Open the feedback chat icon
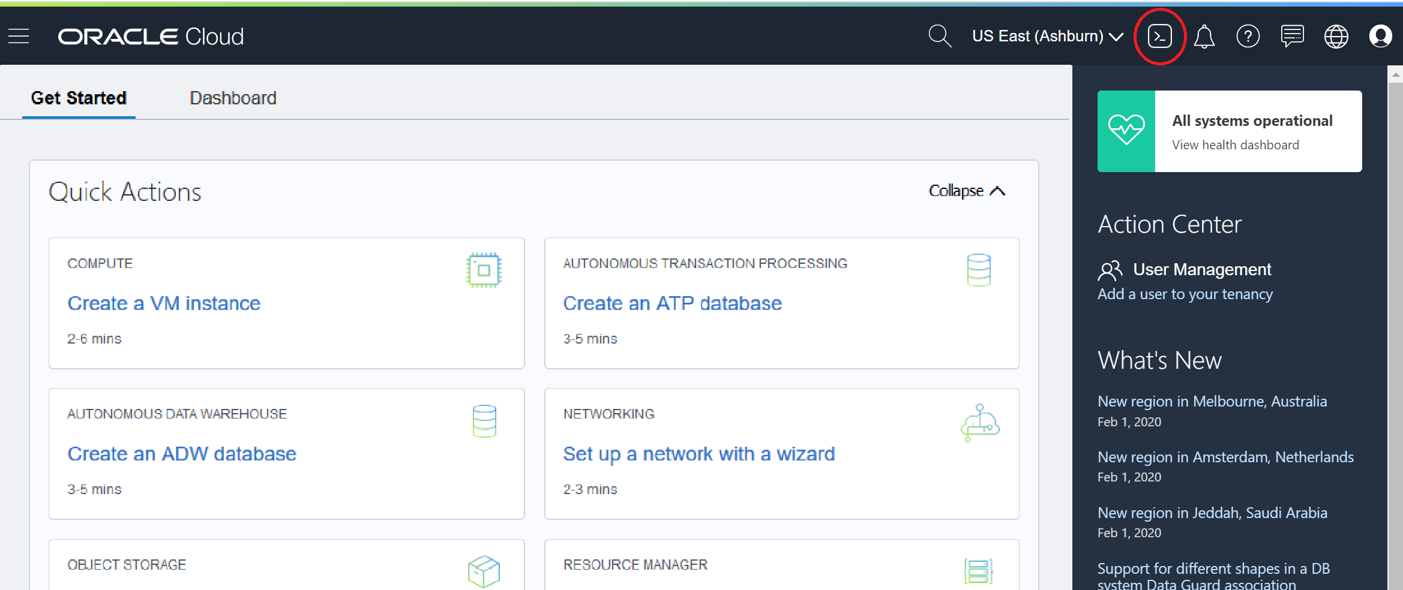The width and height of the screenshot is (1403, 590). point(1292,36)
